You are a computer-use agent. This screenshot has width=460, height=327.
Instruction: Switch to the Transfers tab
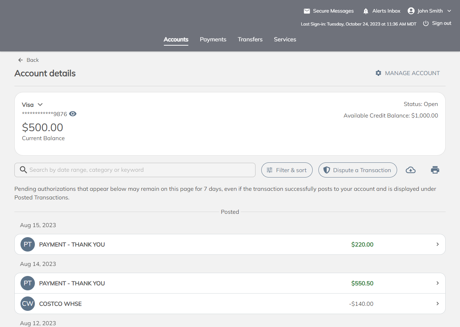[250, 40]
